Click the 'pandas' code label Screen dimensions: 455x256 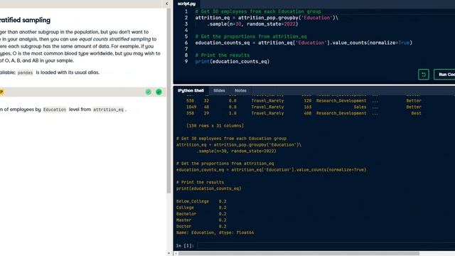[26, 73]
